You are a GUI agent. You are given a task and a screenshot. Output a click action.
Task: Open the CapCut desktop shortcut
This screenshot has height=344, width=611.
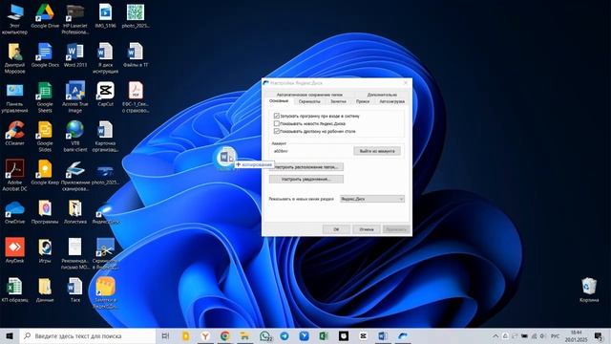(x=105, y=95)
